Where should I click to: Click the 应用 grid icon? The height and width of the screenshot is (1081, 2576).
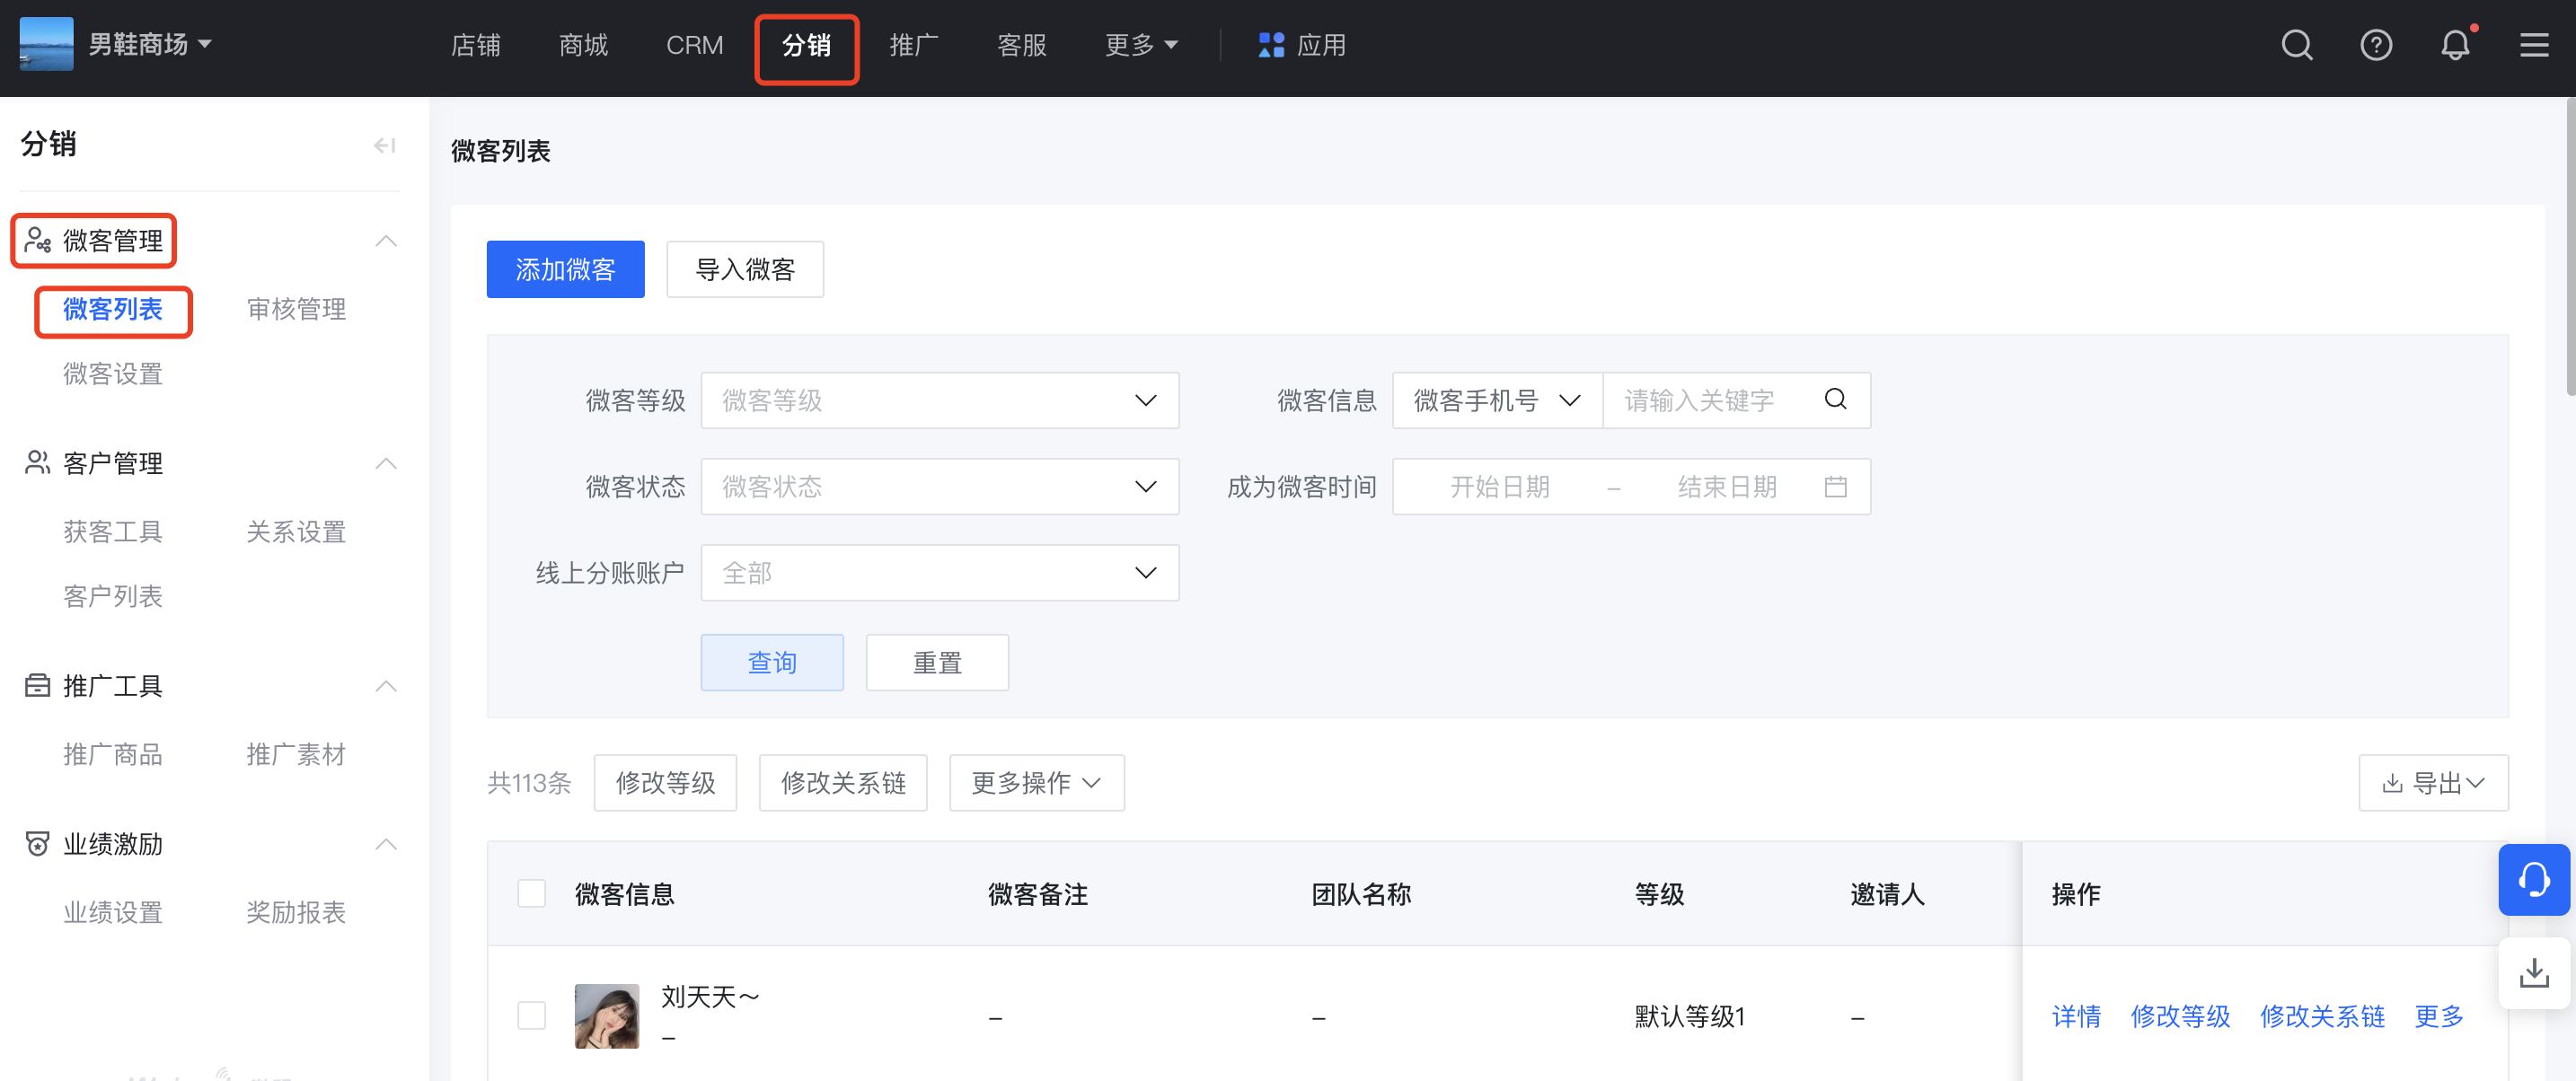(x=1271, y=45)
